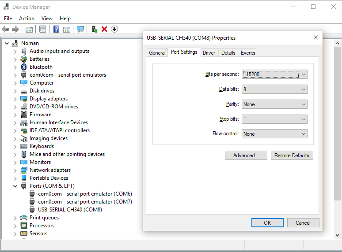Click the DVD/CD-ROM drives disc icon
This screenshot has width=342, height=252.
click(24, 107)
